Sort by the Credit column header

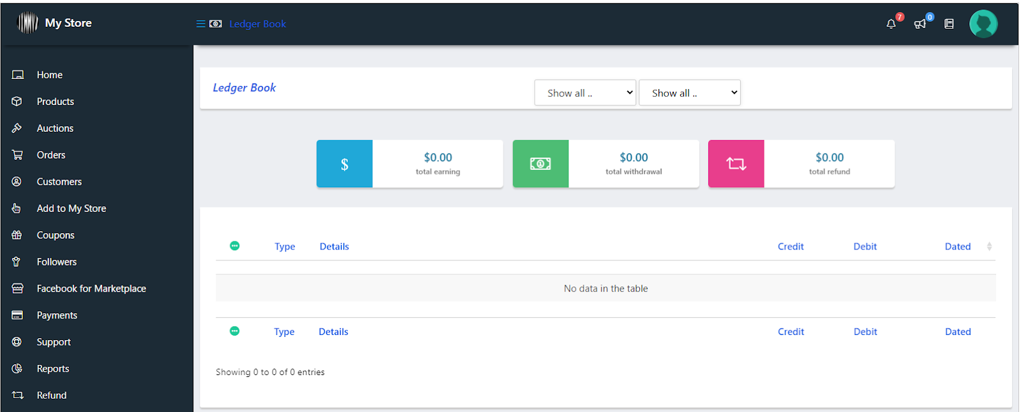[x=791, y=247]
